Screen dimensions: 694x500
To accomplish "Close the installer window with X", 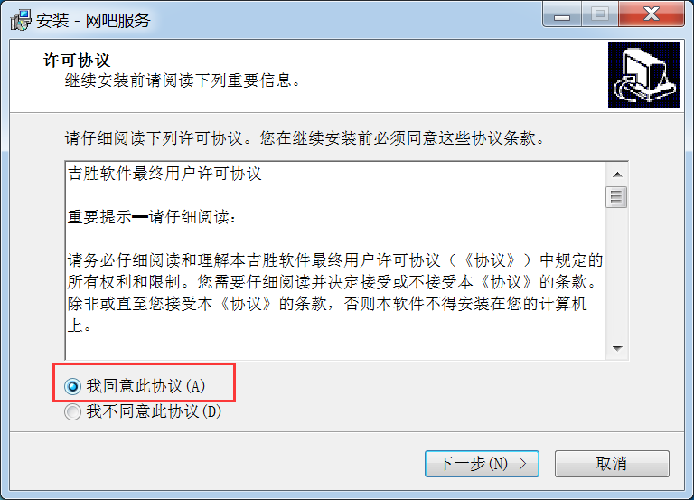I will pos(652,14).
